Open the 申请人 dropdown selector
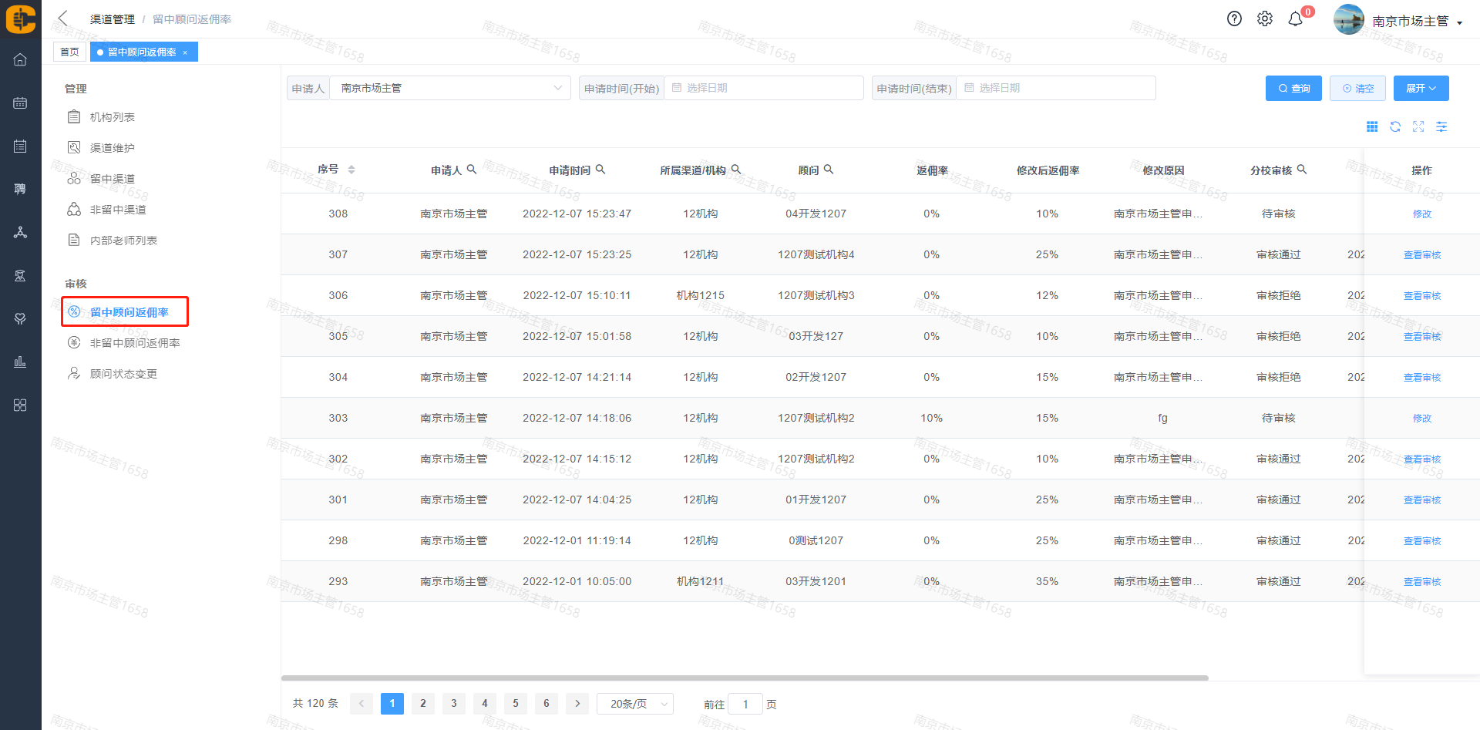This screenshot has width=1480, height=730. pyautogui.click(x=450, y=88)
